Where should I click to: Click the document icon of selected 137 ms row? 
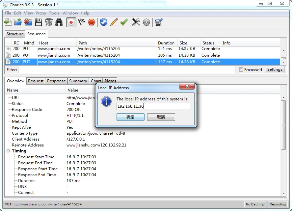pyautogui.click(x=8, y=62)
